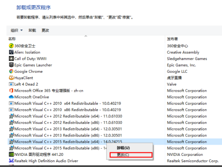The height and width of the screenshot is (167, 222).
Task: Click the Visual C++ 2010 x64 icon
Action: (x=11, y=103)
